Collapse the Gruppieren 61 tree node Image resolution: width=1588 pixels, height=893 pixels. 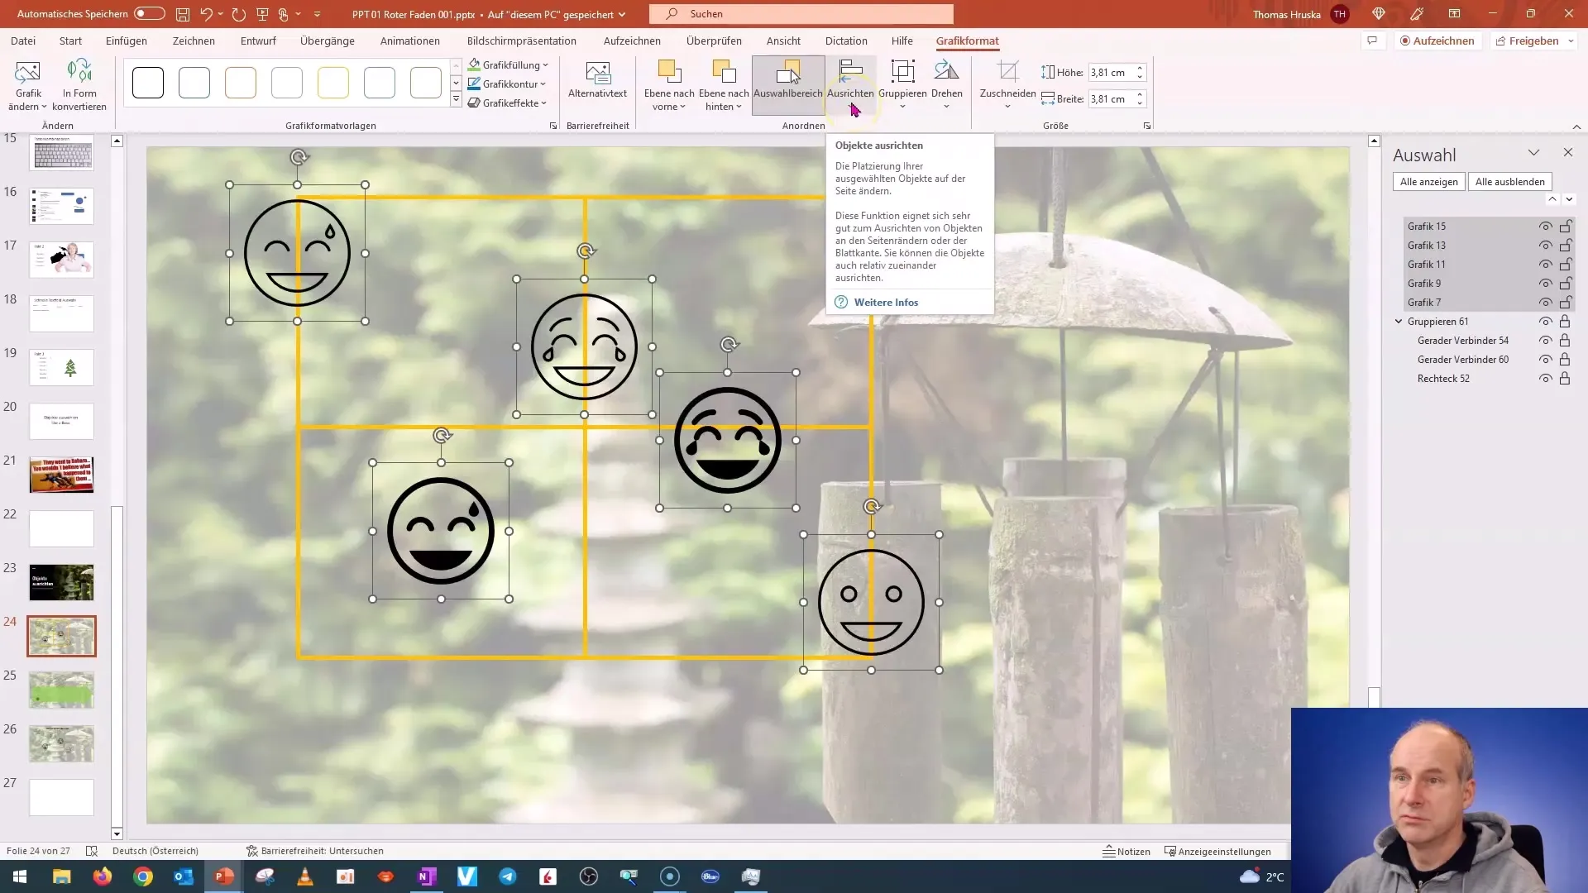[x=1399, y=322]
